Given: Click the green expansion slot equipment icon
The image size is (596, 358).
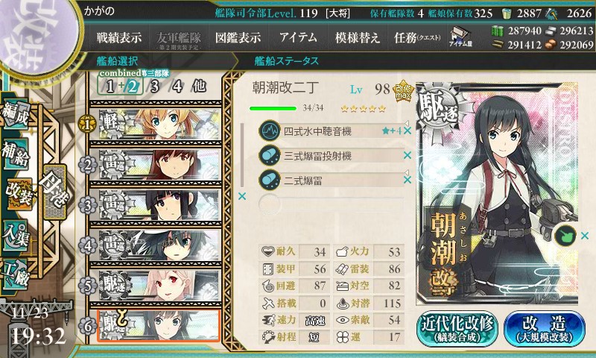Looking at the screenshot, I should coord(565,236).
